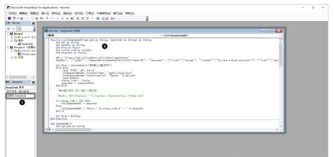Open VBA Help with blue question icon
Viewport: 334px width, 157px height.
coord(98,18)
